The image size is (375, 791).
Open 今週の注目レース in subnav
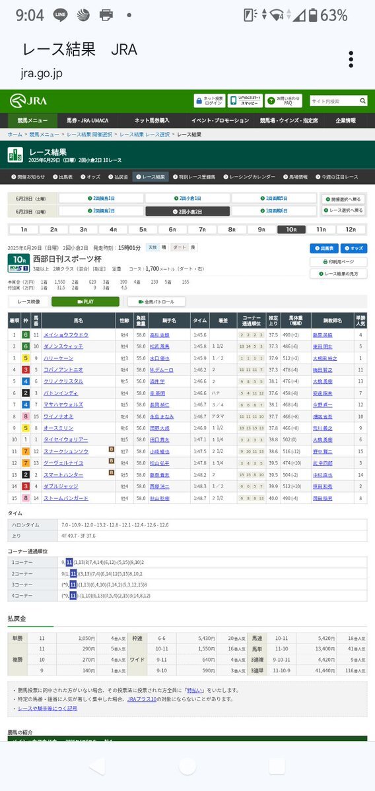[336, 177]
